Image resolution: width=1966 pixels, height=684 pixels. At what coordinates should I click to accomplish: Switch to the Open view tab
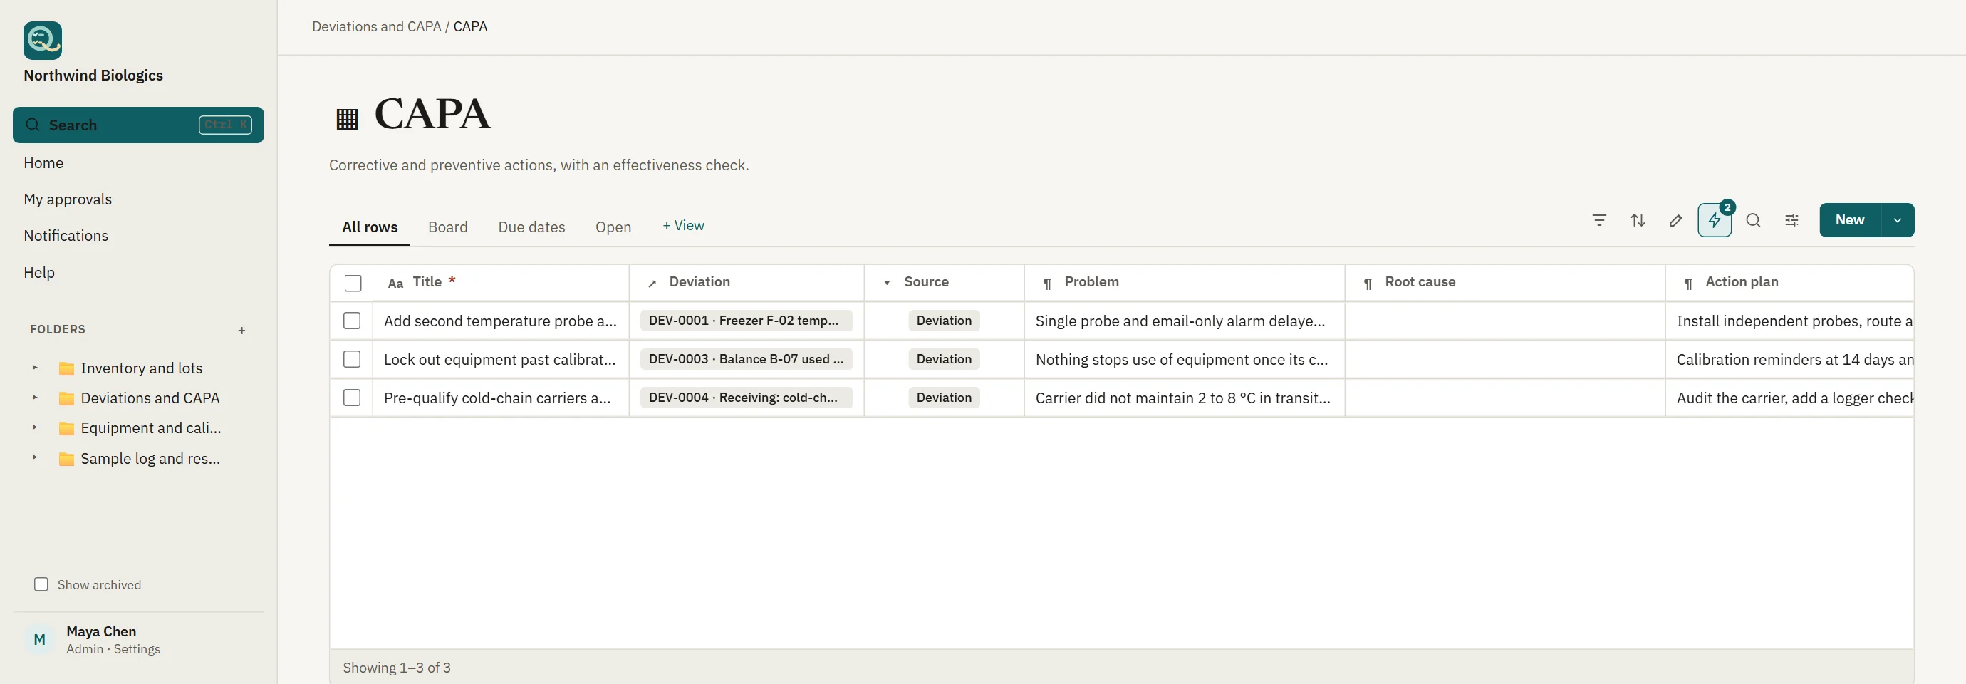pyautogui.click(x=613, y=227)
